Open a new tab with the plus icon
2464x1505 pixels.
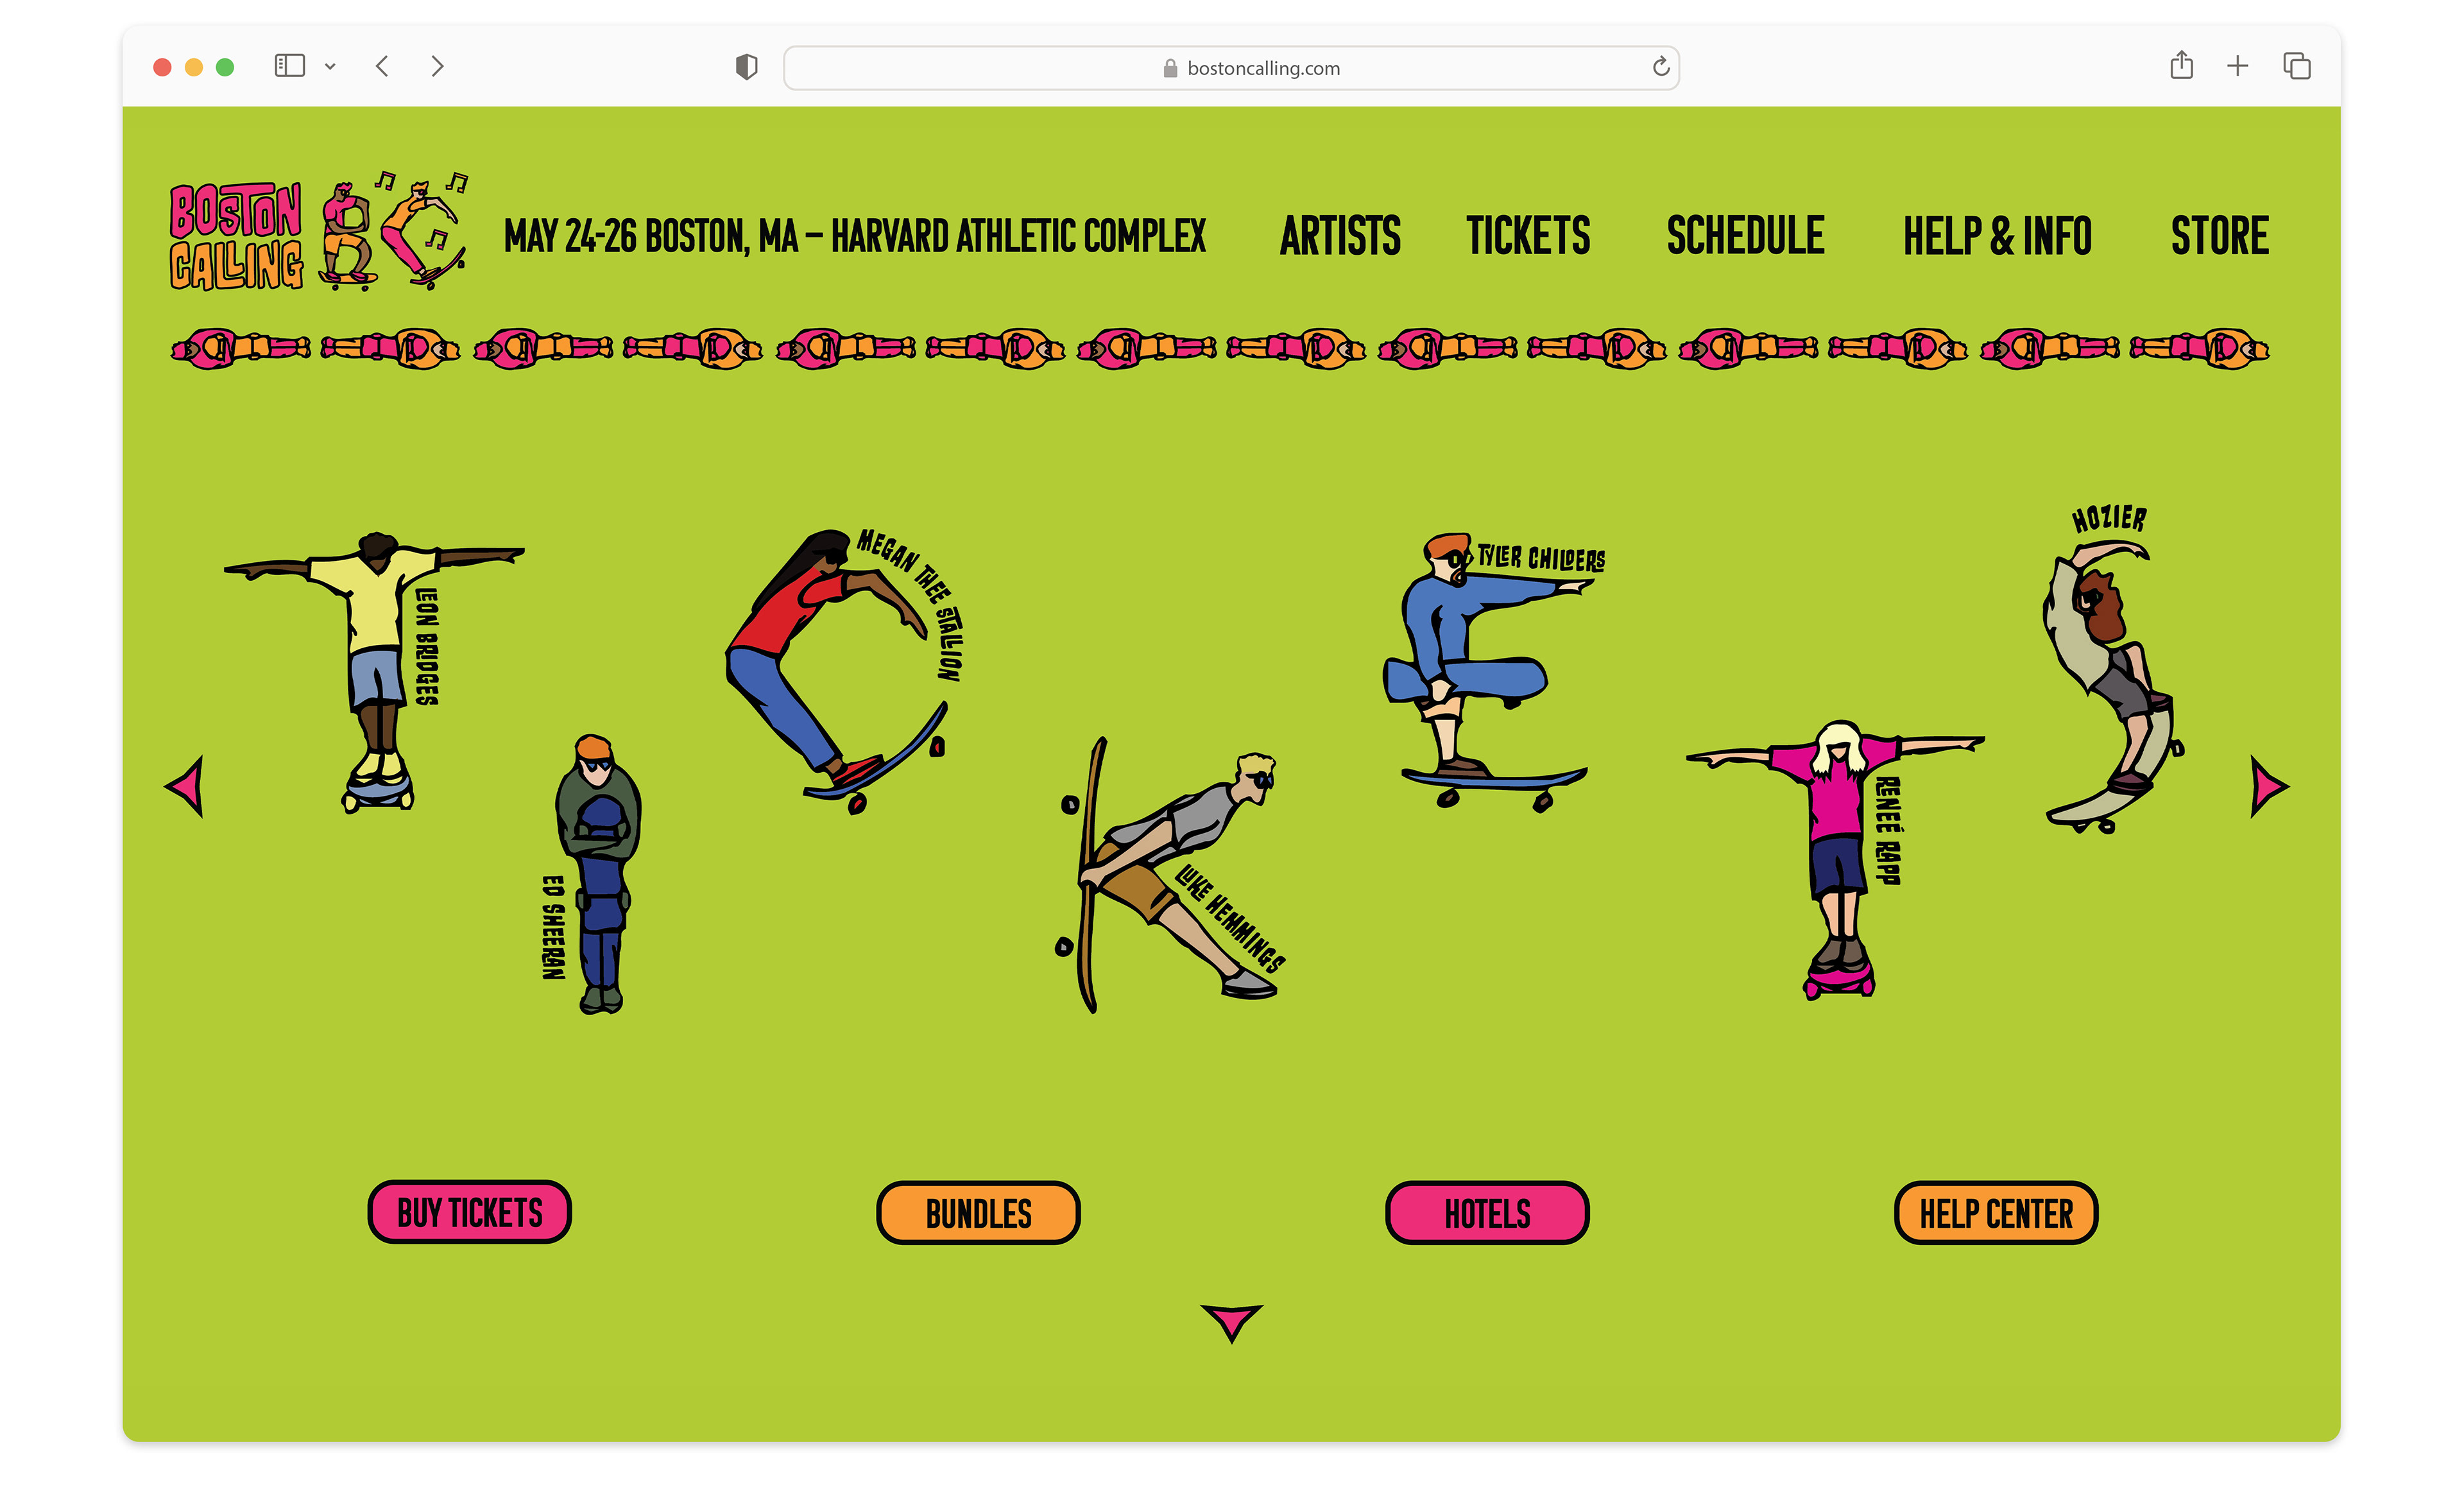click(x=2237, y=66)
